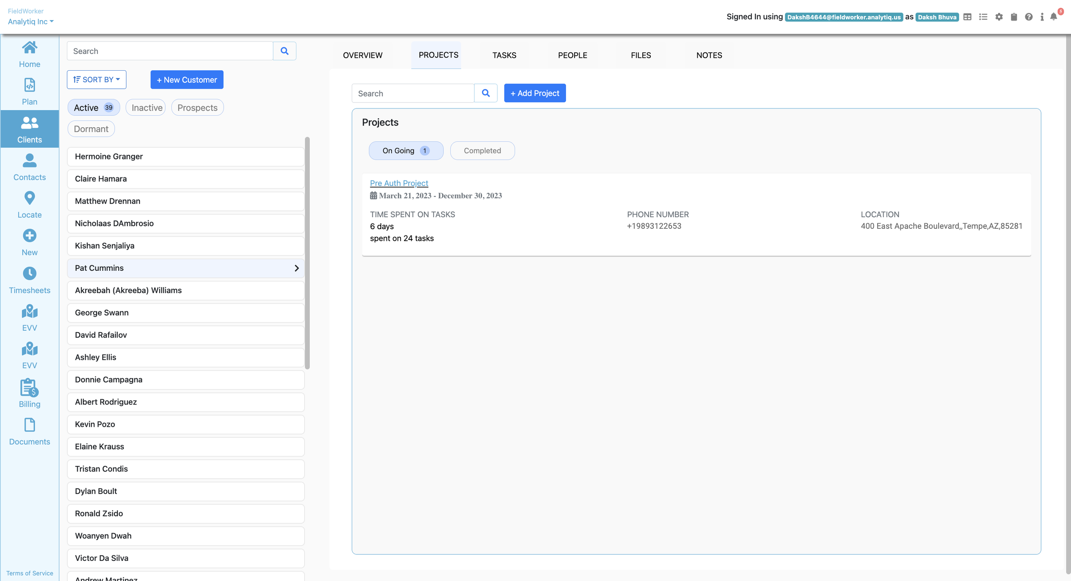Image resolution: width=1071 pixels, height=581 pixels.
Task: Open the FILES tab
Action: click(640, 55)
